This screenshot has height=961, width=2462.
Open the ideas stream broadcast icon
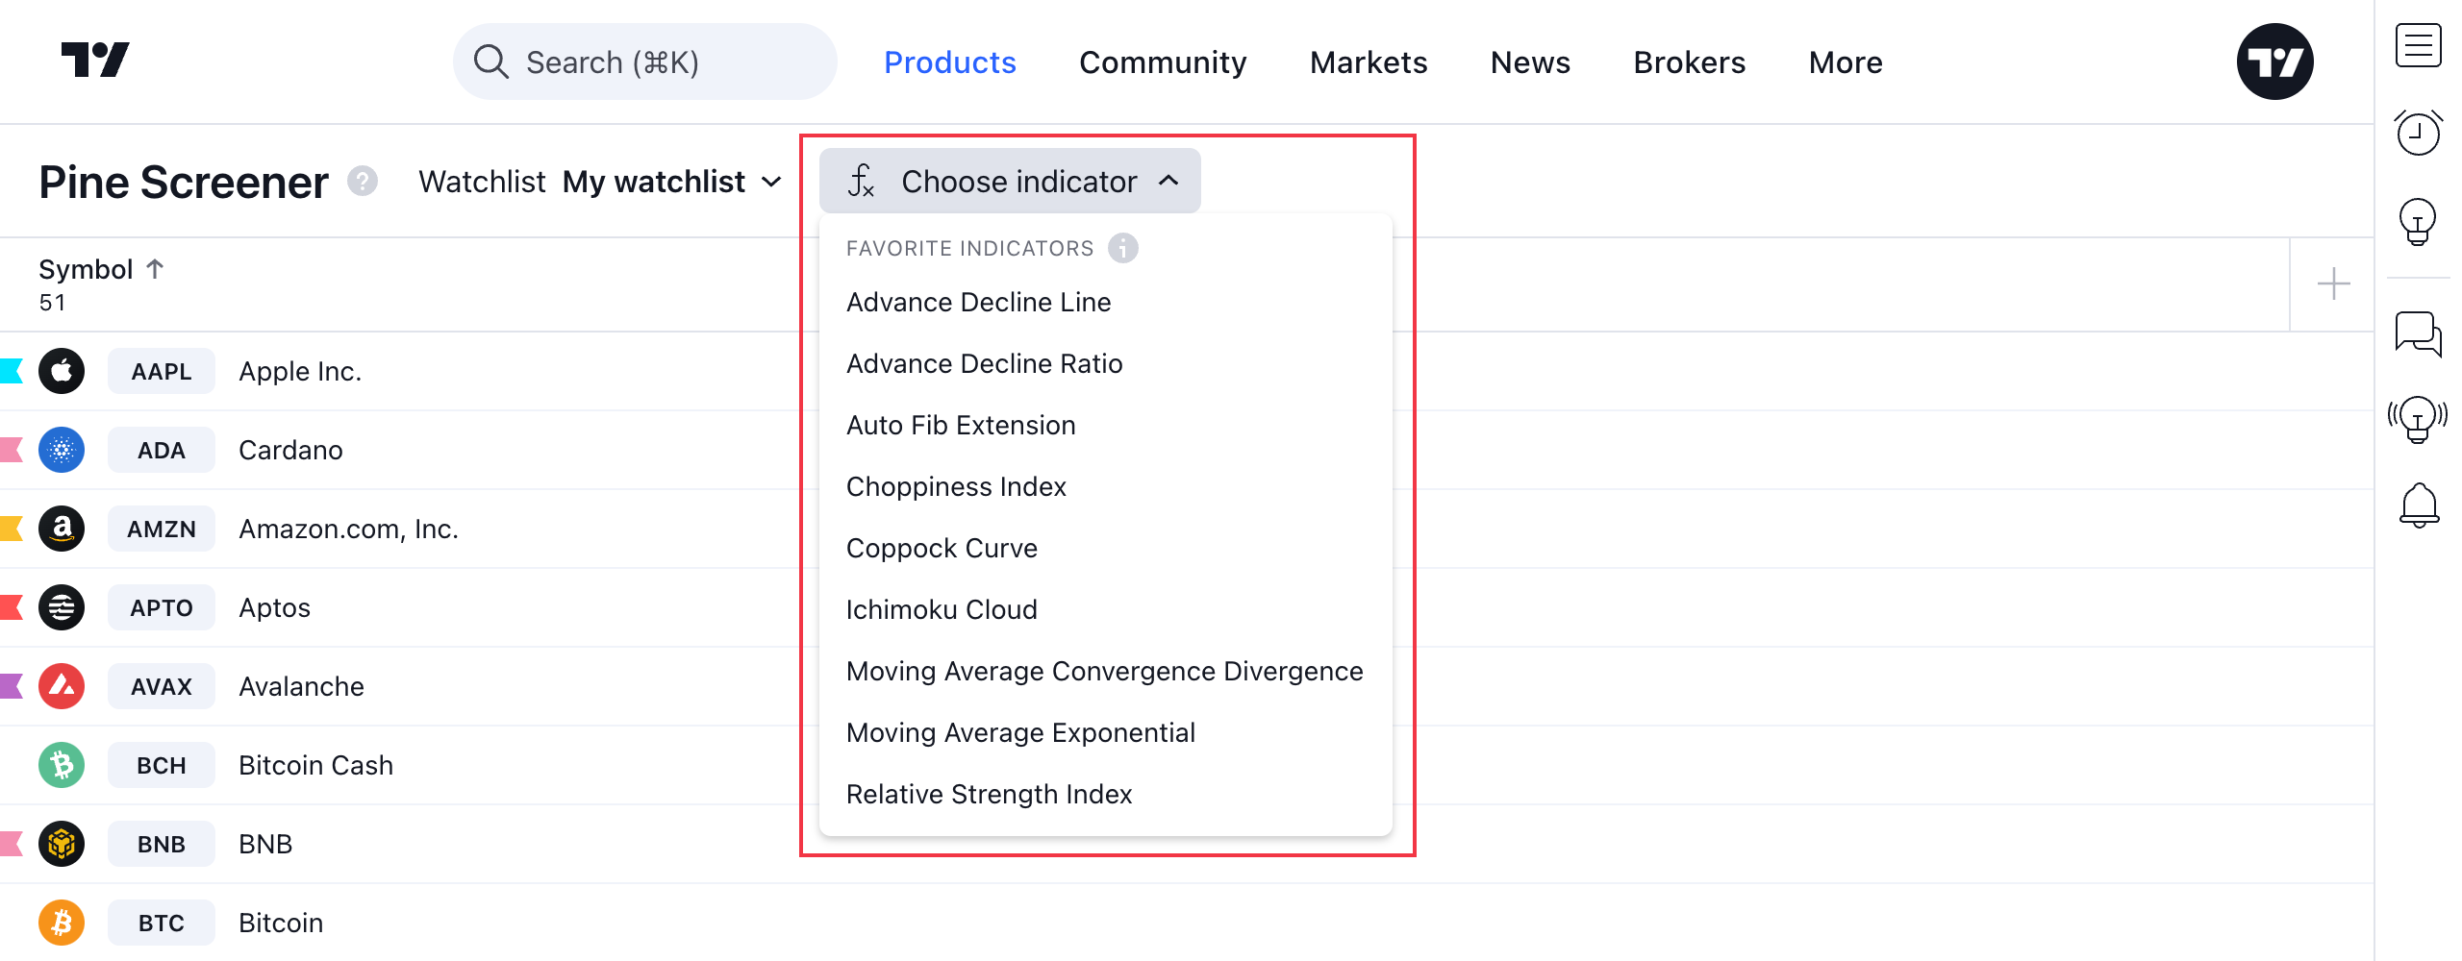click(x=2418, y=419)
